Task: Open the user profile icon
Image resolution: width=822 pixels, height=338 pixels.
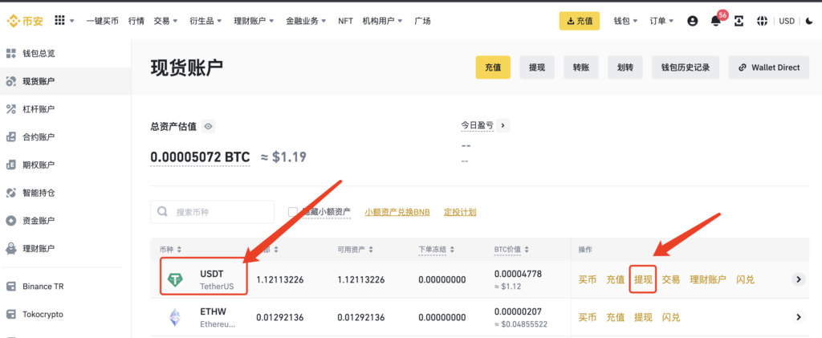Action: click(x=693, y=21)
